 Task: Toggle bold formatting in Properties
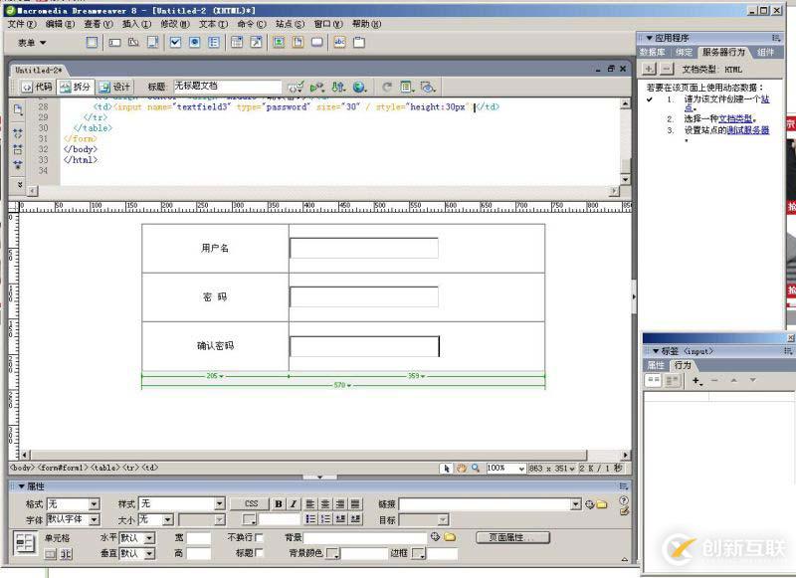277,502
